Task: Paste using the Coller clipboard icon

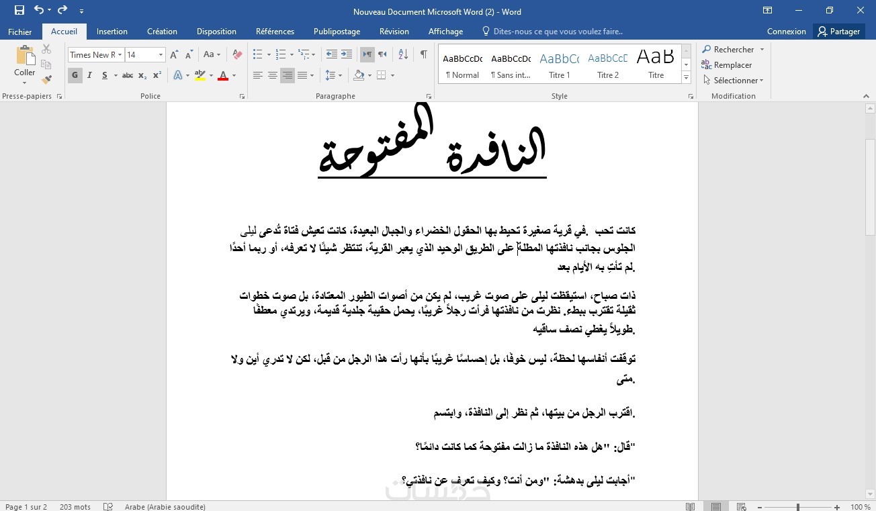Action: click(x=25, y=56)
